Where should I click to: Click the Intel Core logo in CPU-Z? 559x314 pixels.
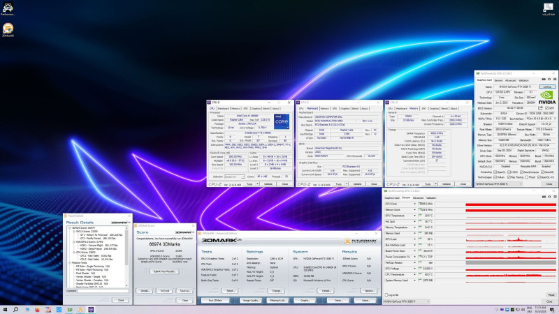[x=282, y=121]
